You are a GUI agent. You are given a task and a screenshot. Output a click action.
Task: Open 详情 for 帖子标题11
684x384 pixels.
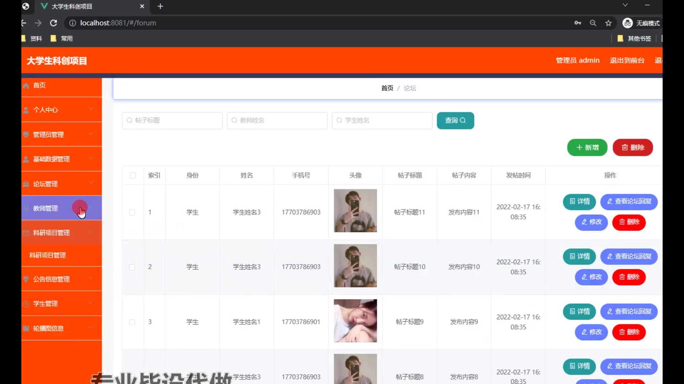tap(579, 202)
